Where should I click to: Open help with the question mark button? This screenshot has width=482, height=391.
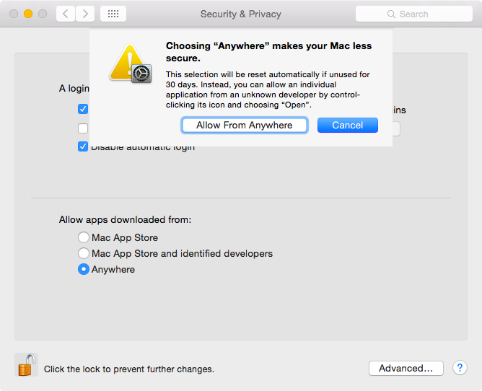pos(460,368)
